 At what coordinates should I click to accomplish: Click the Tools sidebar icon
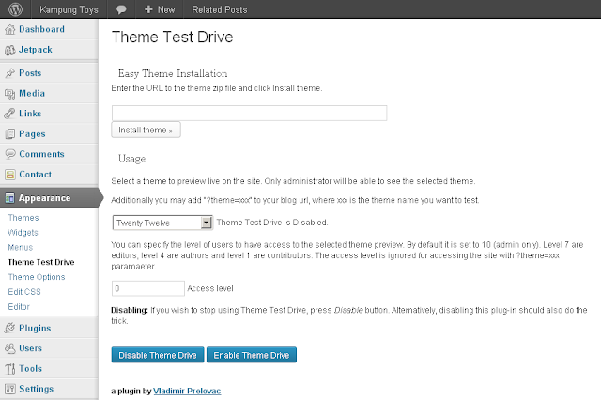pos(10,369)
